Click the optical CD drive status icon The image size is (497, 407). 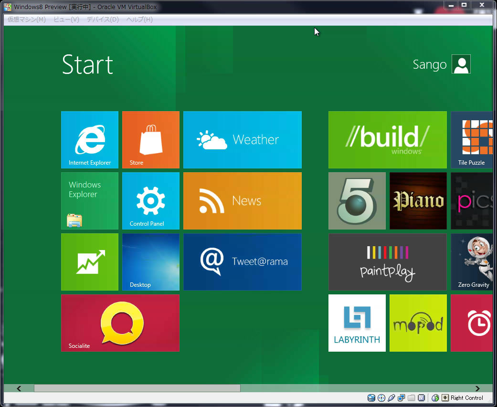click(381, 398)
